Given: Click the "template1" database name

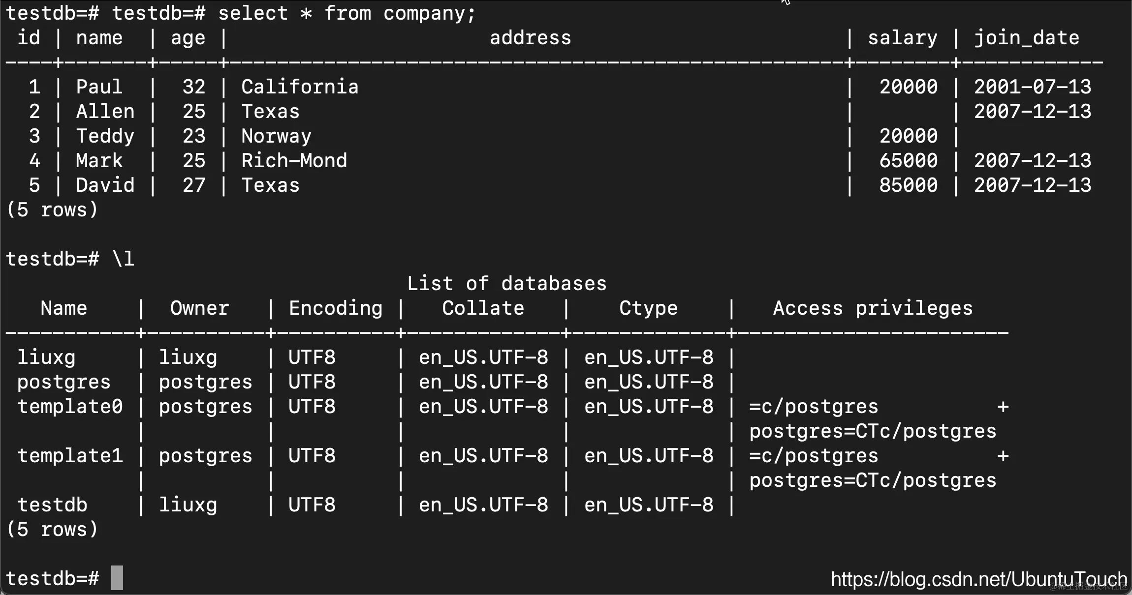Looking at the screenshot, I should coord(70,456).
